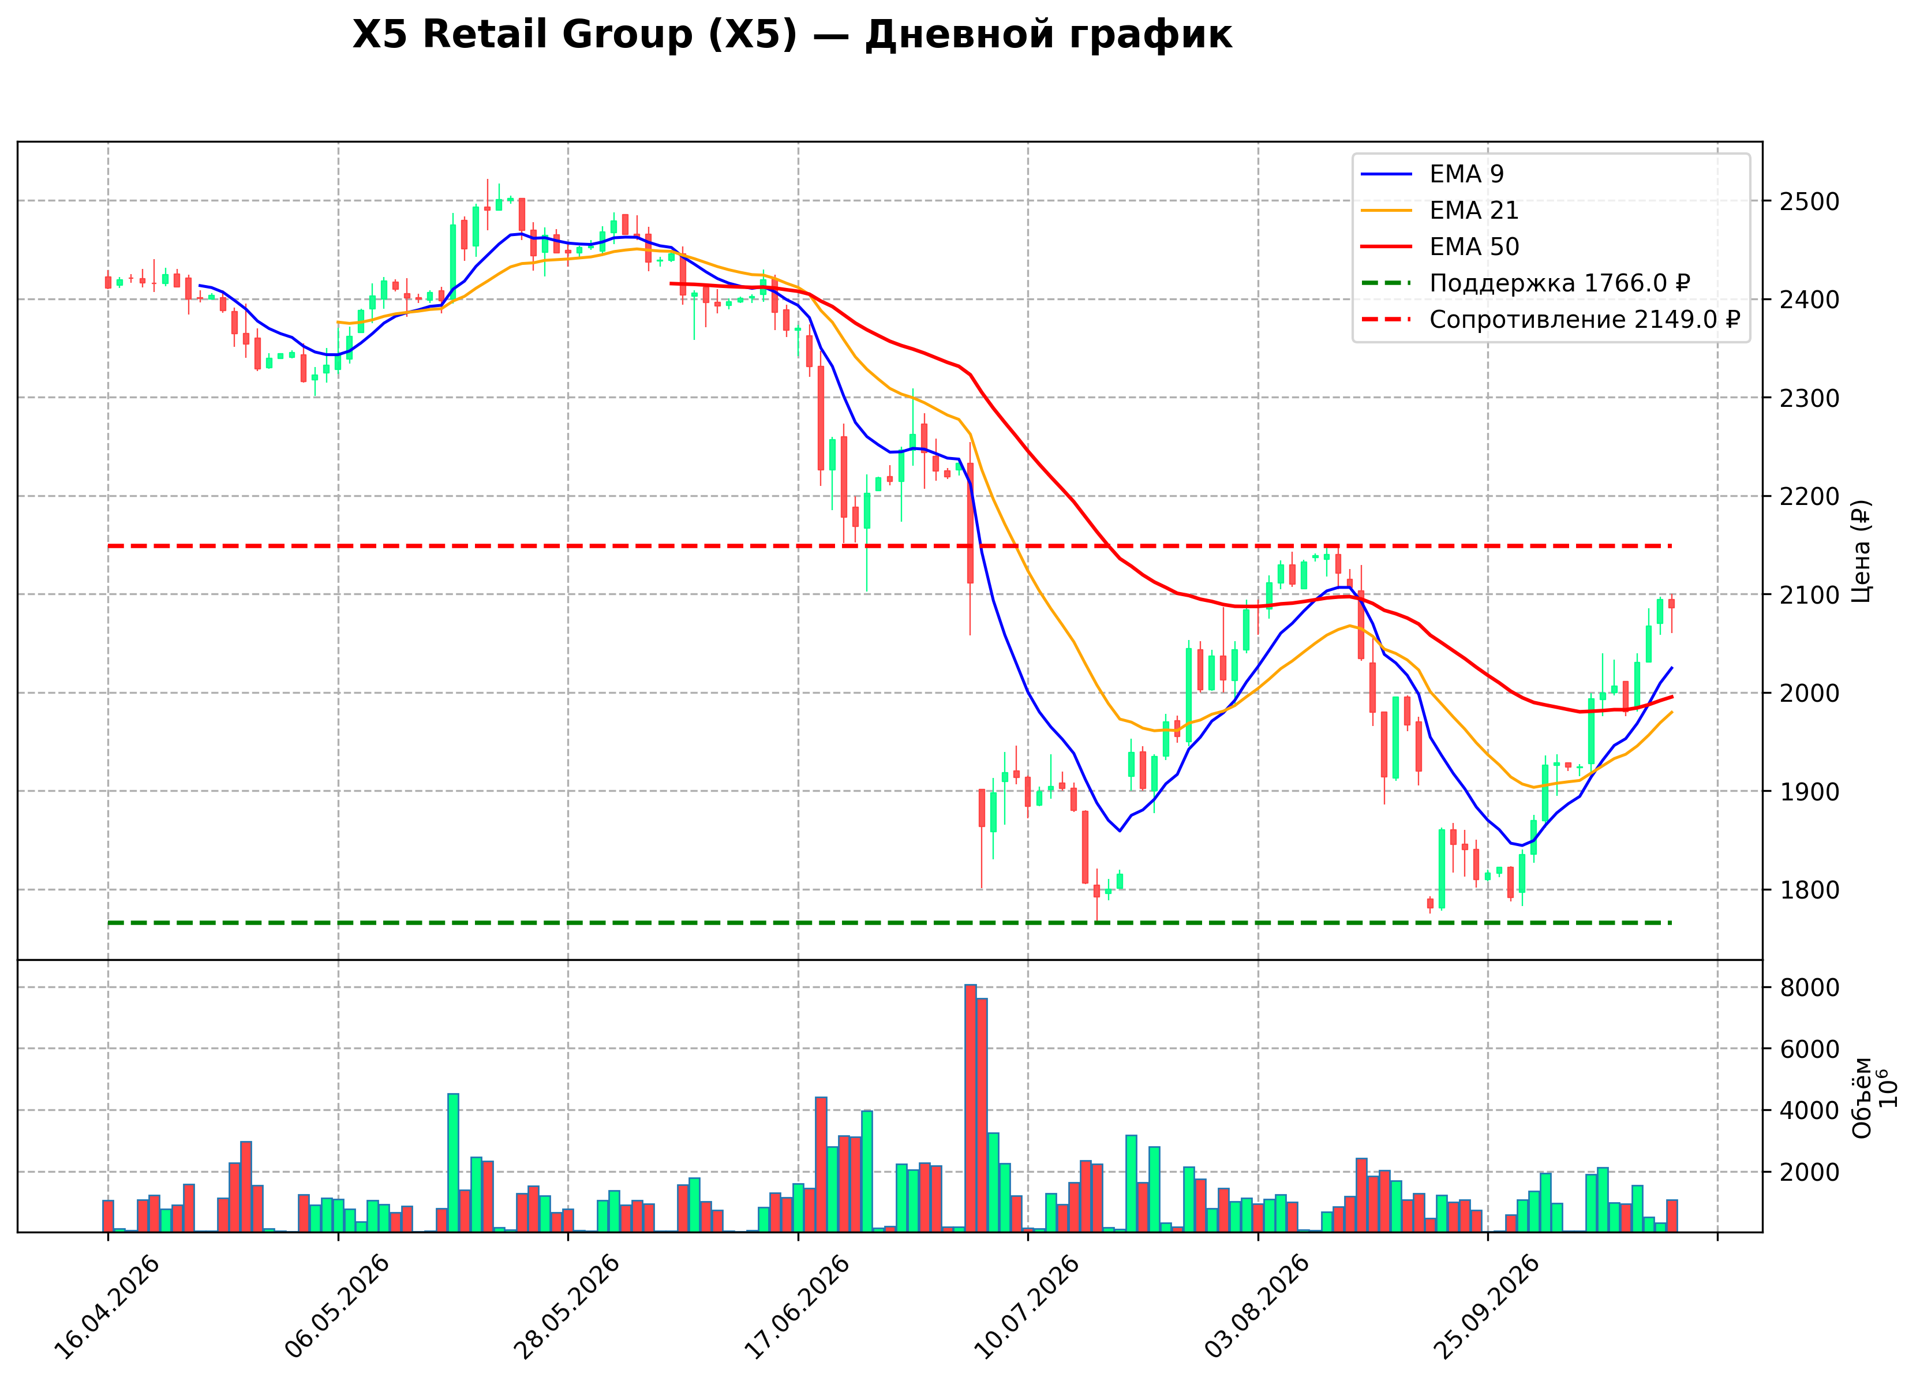Click the 1900 price axis label

point(1809,792)
